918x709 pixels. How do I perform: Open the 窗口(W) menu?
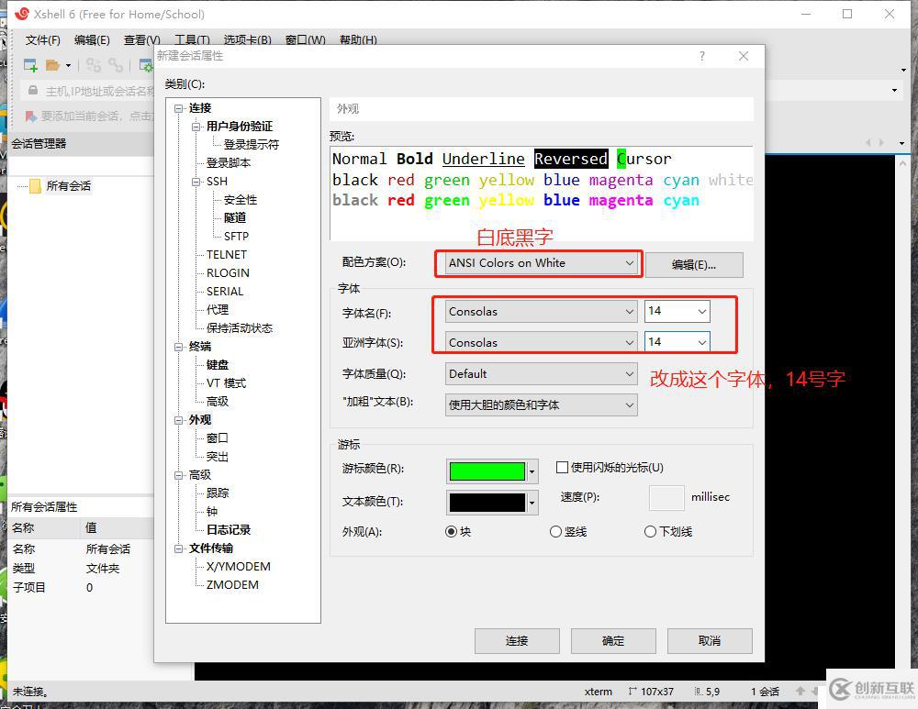pyautogui.click(x=305, y=39)
